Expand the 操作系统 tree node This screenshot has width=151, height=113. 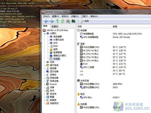coord(44,65)
